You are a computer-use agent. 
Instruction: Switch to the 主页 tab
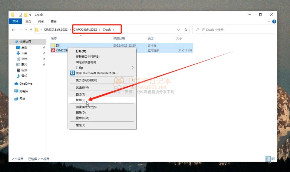click(x=28, y=21)
